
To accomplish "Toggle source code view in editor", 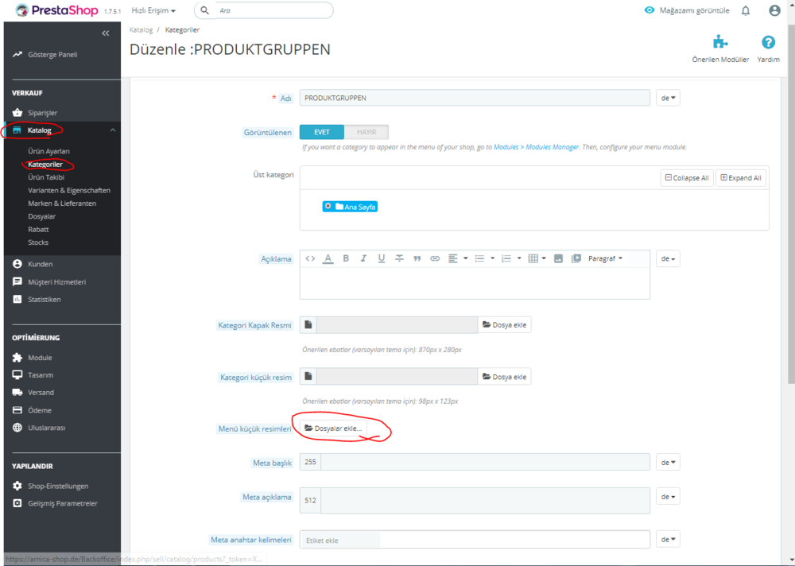I will (310, 258).
